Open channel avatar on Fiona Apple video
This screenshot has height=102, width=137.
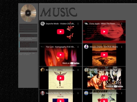tap(86, 24)
